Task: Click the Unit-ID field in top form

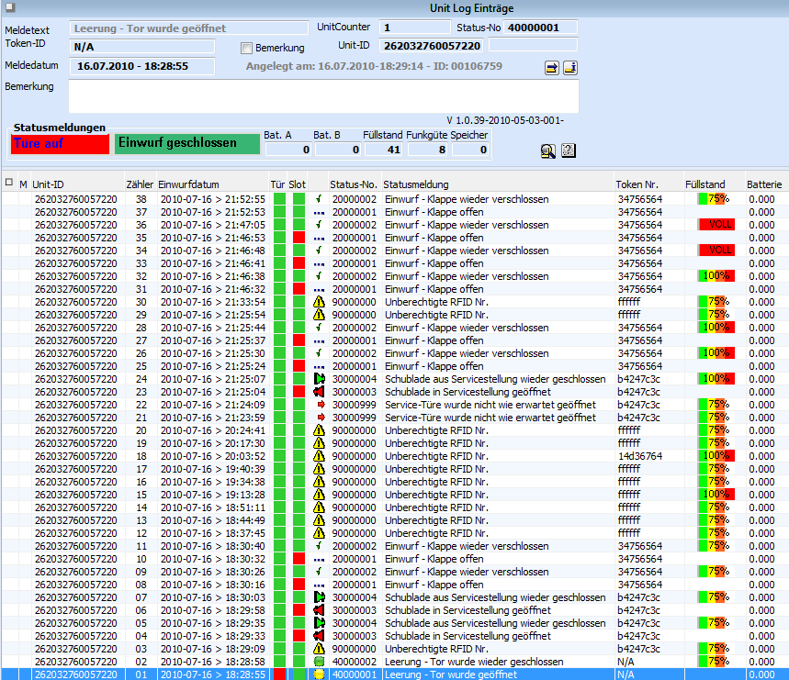Action: coord(431,46)
